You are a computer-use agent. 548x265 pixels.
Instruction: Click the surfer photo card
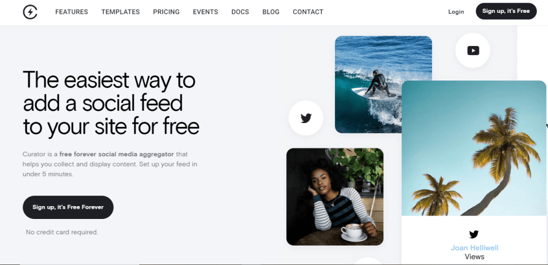point(383,85)
